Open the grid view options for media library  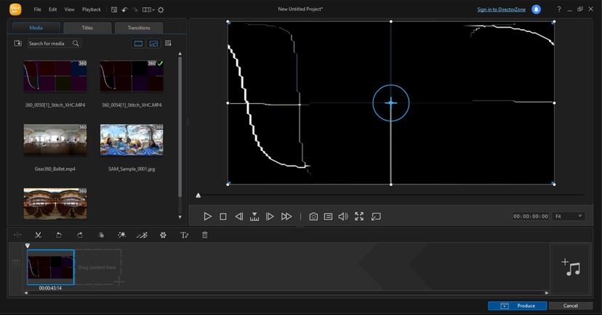tap(168, 44)
